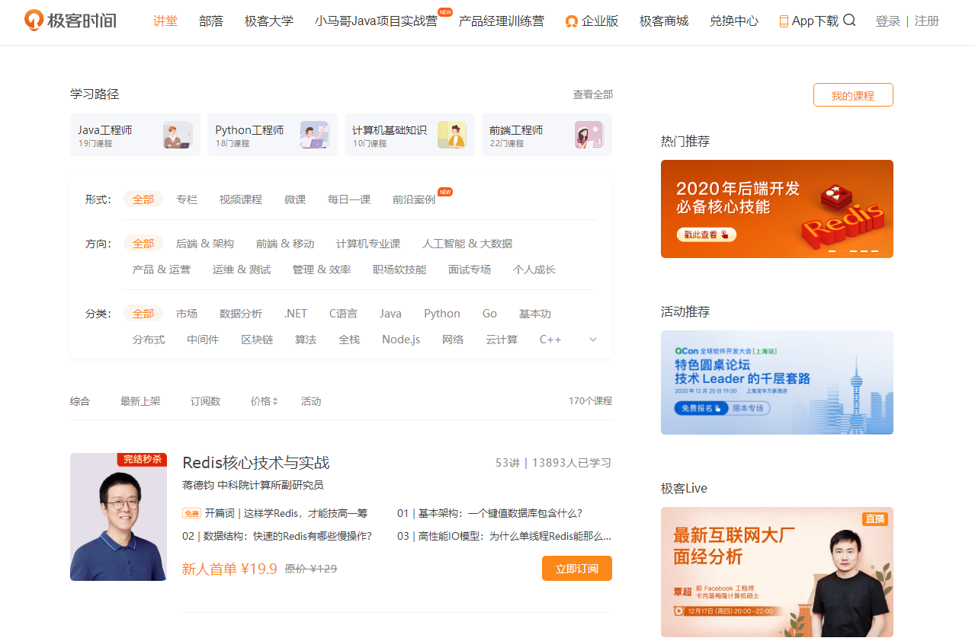Click the 极客时间 logo
The height and width of the screenshot is (641, 975).
(70, 21)
